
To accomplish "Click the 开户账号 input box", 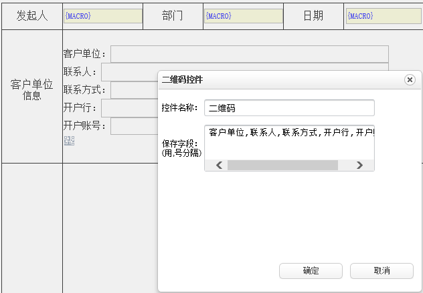I will coord(133,126).
